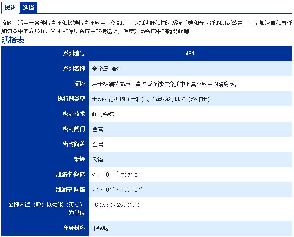Click the value 风箱
The image size is (294, 237).
coord(97,159)
